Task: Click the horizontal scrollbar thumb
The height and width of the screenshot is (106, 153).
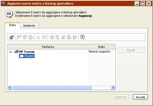Action: (x=52, y=88)
